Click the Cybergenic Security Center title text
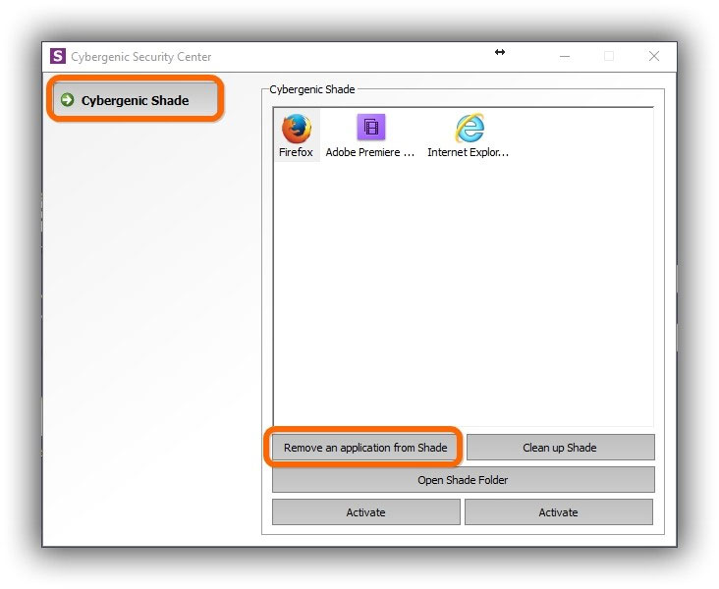The height and width of the screenshot is (589, 719). point(140,57)
